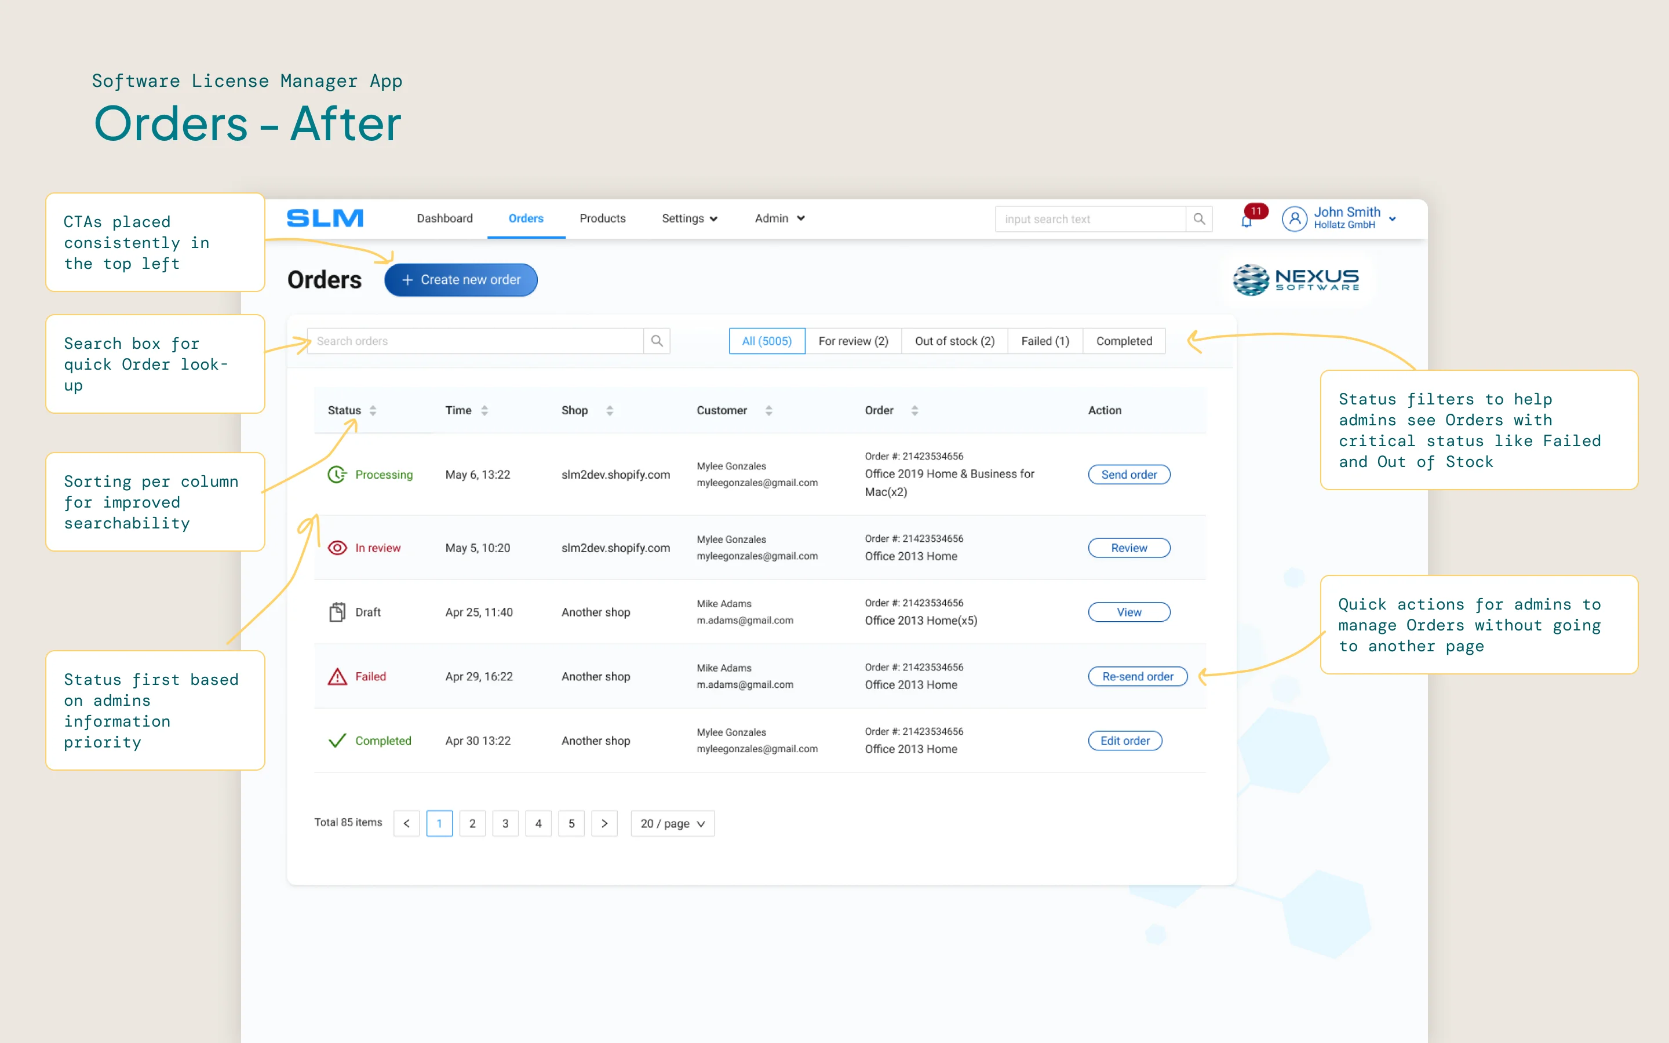Expand John Smith account menu chevron
Viewport: 1669px width, 1043px height.
(x=1393, y=220)
